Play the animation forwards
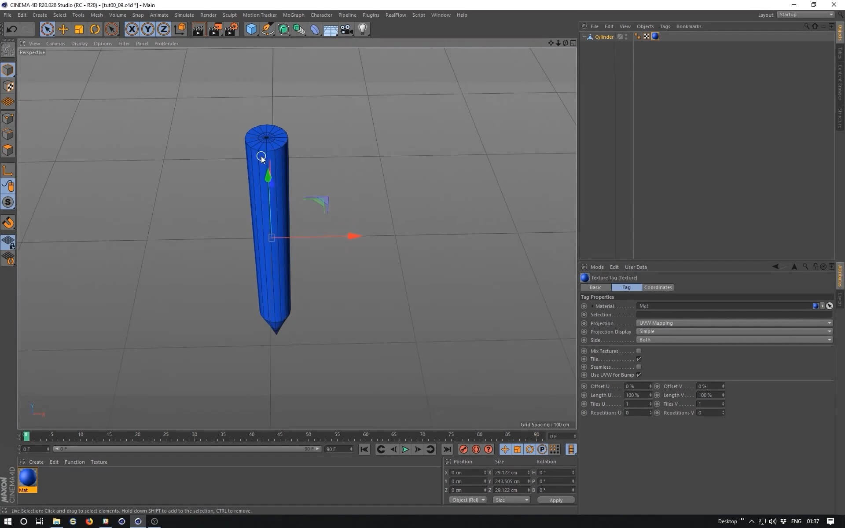Viewport: 845px width, 528px height. click(x=405, y=449)
